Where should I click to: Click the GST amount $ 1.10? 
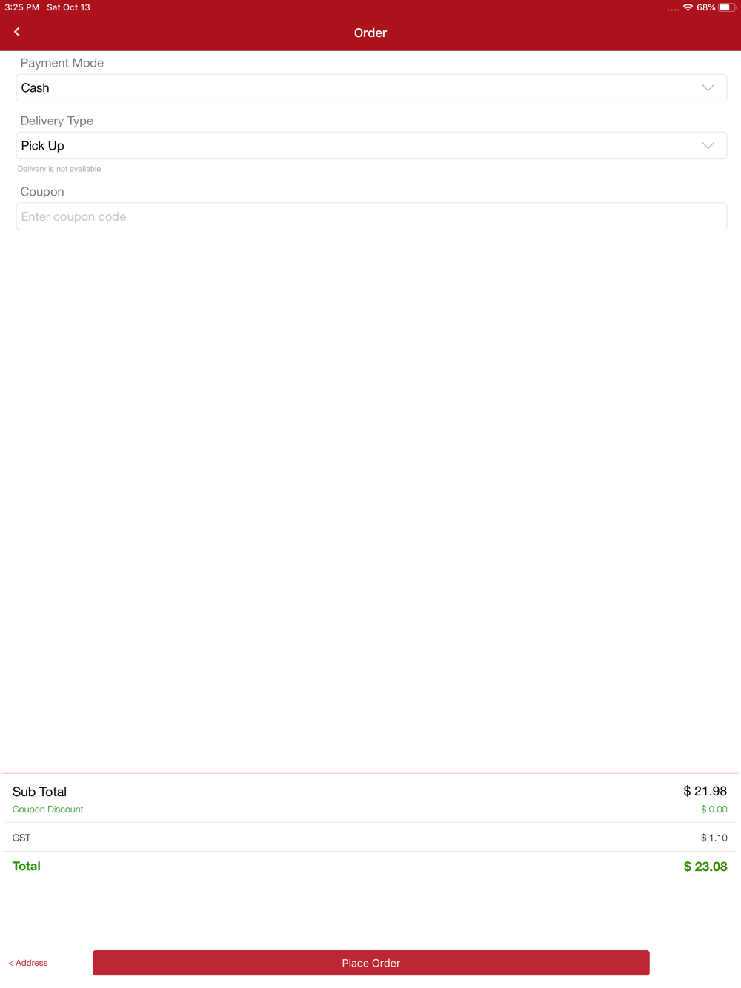714,838
